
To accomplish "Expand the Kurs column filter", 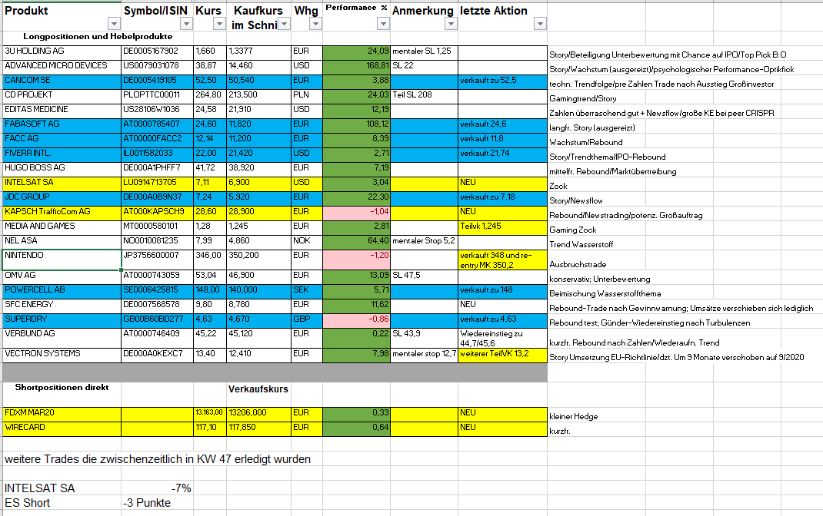I will 218,24.
